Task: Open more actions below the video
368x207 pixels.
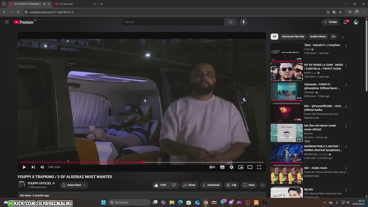Action: point(262,185)
